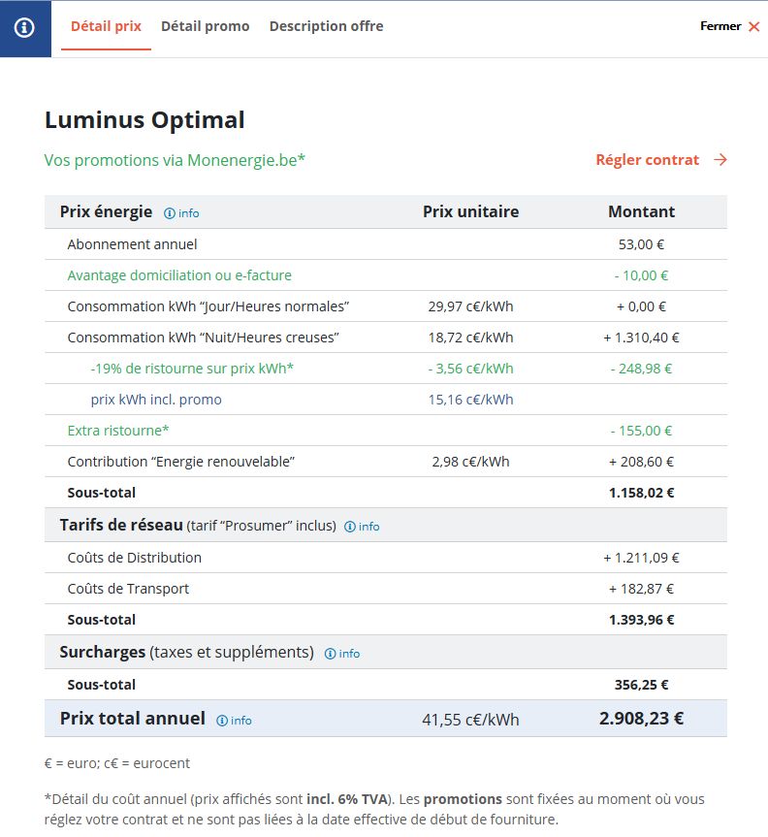
Task: Click the 18,72 c€/kWh unit price
Action: click(470, 338)
